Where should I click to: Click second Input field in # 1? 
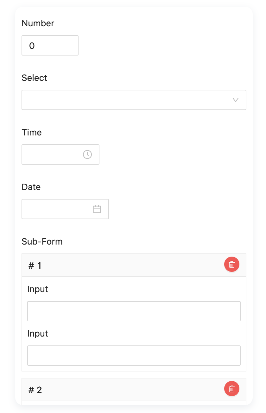[x=134, y=356]
